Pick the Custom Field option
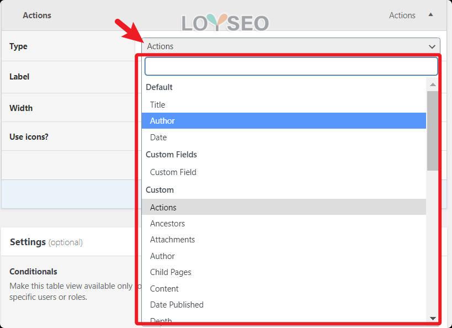Image resolution: width=452 pixels, height=328 pixels. click(284, 172)
